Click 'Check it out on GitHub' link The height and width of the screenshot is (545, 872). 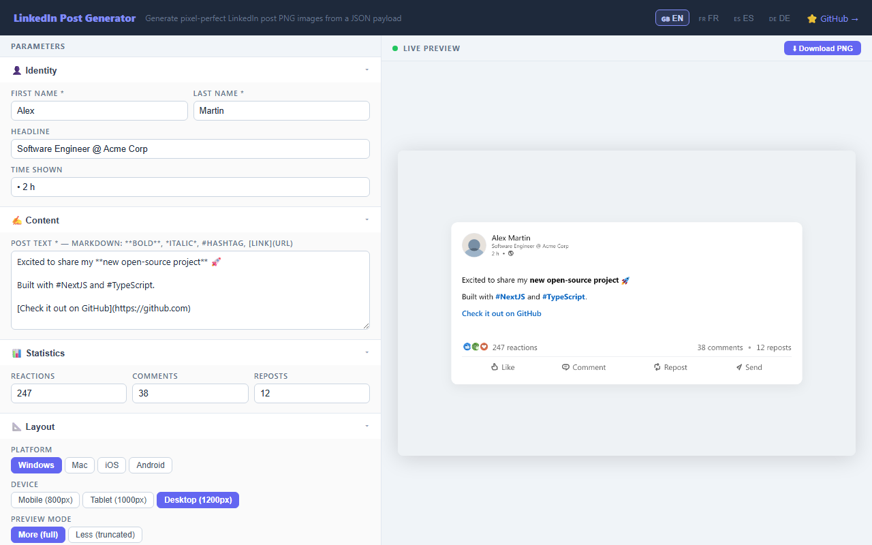[501, 313]
